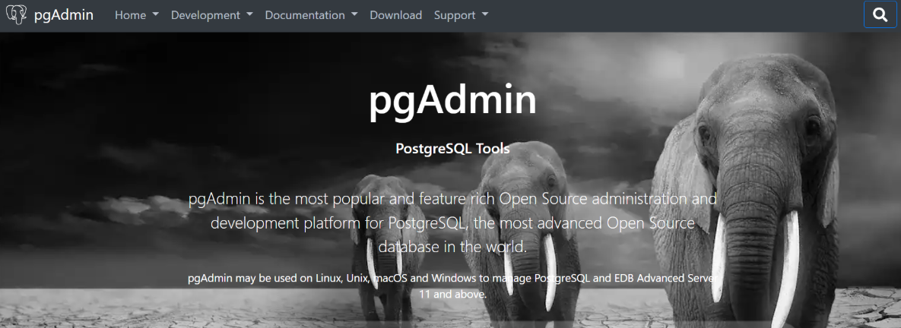The width and height of the screenshot is (901, 328).
Task: Click the line starting 'pgAdmin may be used on Linux'
Action: tap(453, 279)
